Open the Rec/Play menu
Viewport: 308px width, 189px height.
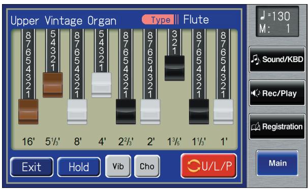277,93
